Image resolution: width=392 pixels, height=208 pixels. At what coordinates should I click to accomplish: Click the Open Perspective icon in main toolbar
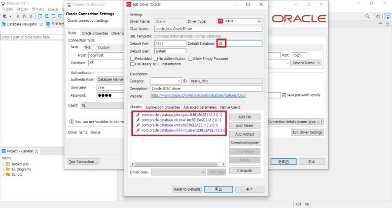pos(378,17)
